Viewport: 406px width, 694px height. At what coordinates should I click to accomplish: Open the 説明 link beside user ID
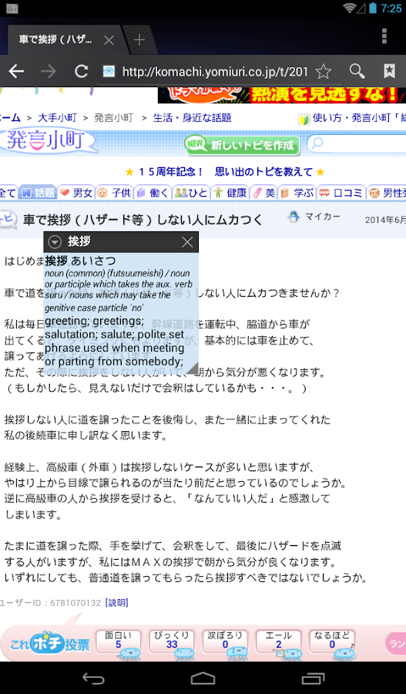click(x=116, y=603)
